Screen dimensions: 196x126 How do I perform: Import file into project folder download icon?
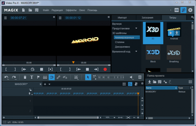pyautogui.click(x=149, y=82)
